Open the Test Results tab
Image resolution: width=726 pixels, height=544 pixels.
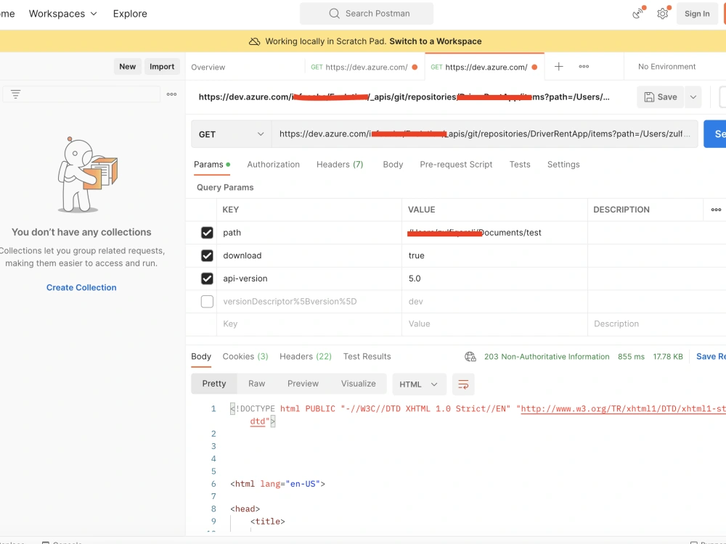[x=367, y=357]
